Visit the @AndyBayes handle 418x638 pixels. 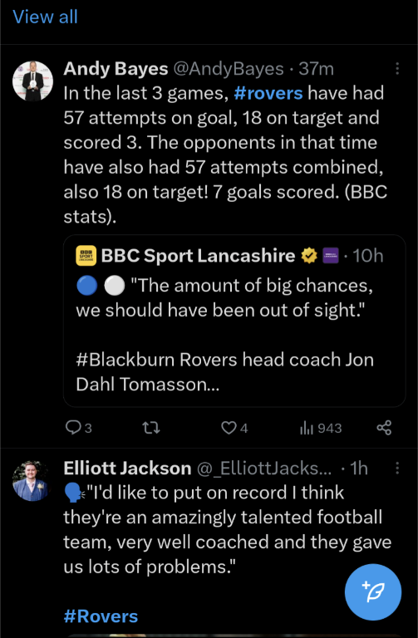click(229, 69)
